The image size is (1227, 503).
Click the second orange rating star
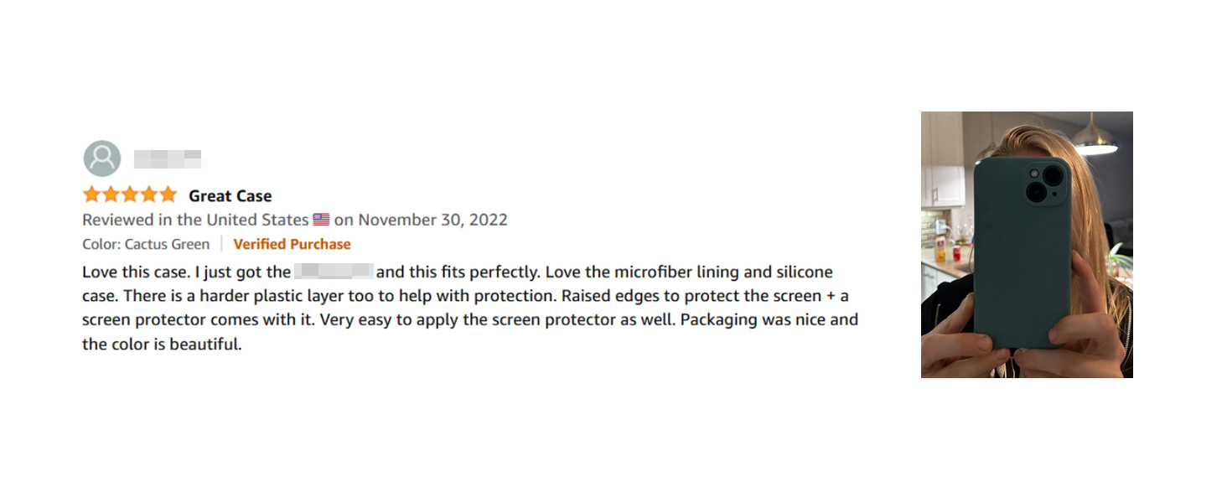(111, 195)
